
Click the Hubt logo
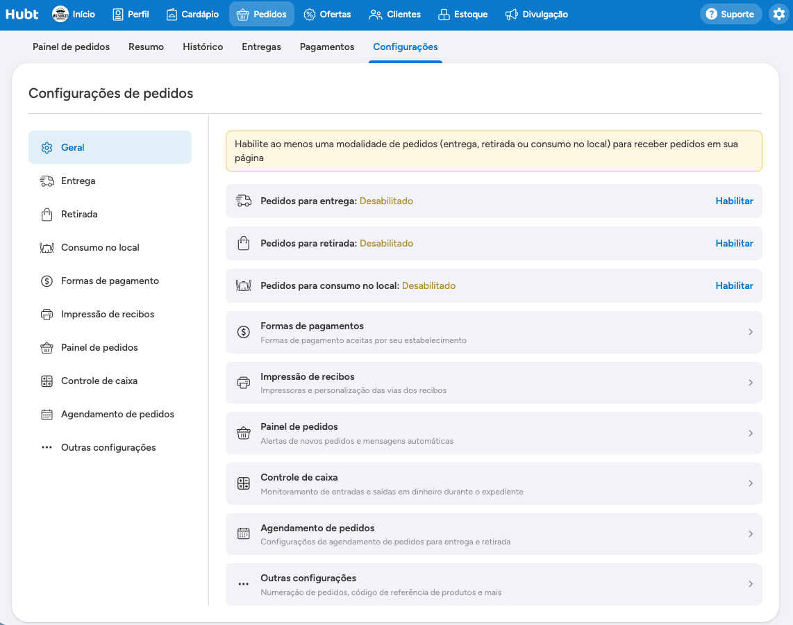click(x=22, y=14)
